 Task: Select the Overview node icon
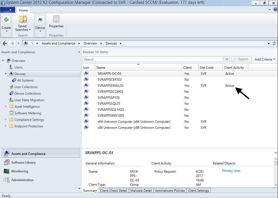tap(8, 61)
